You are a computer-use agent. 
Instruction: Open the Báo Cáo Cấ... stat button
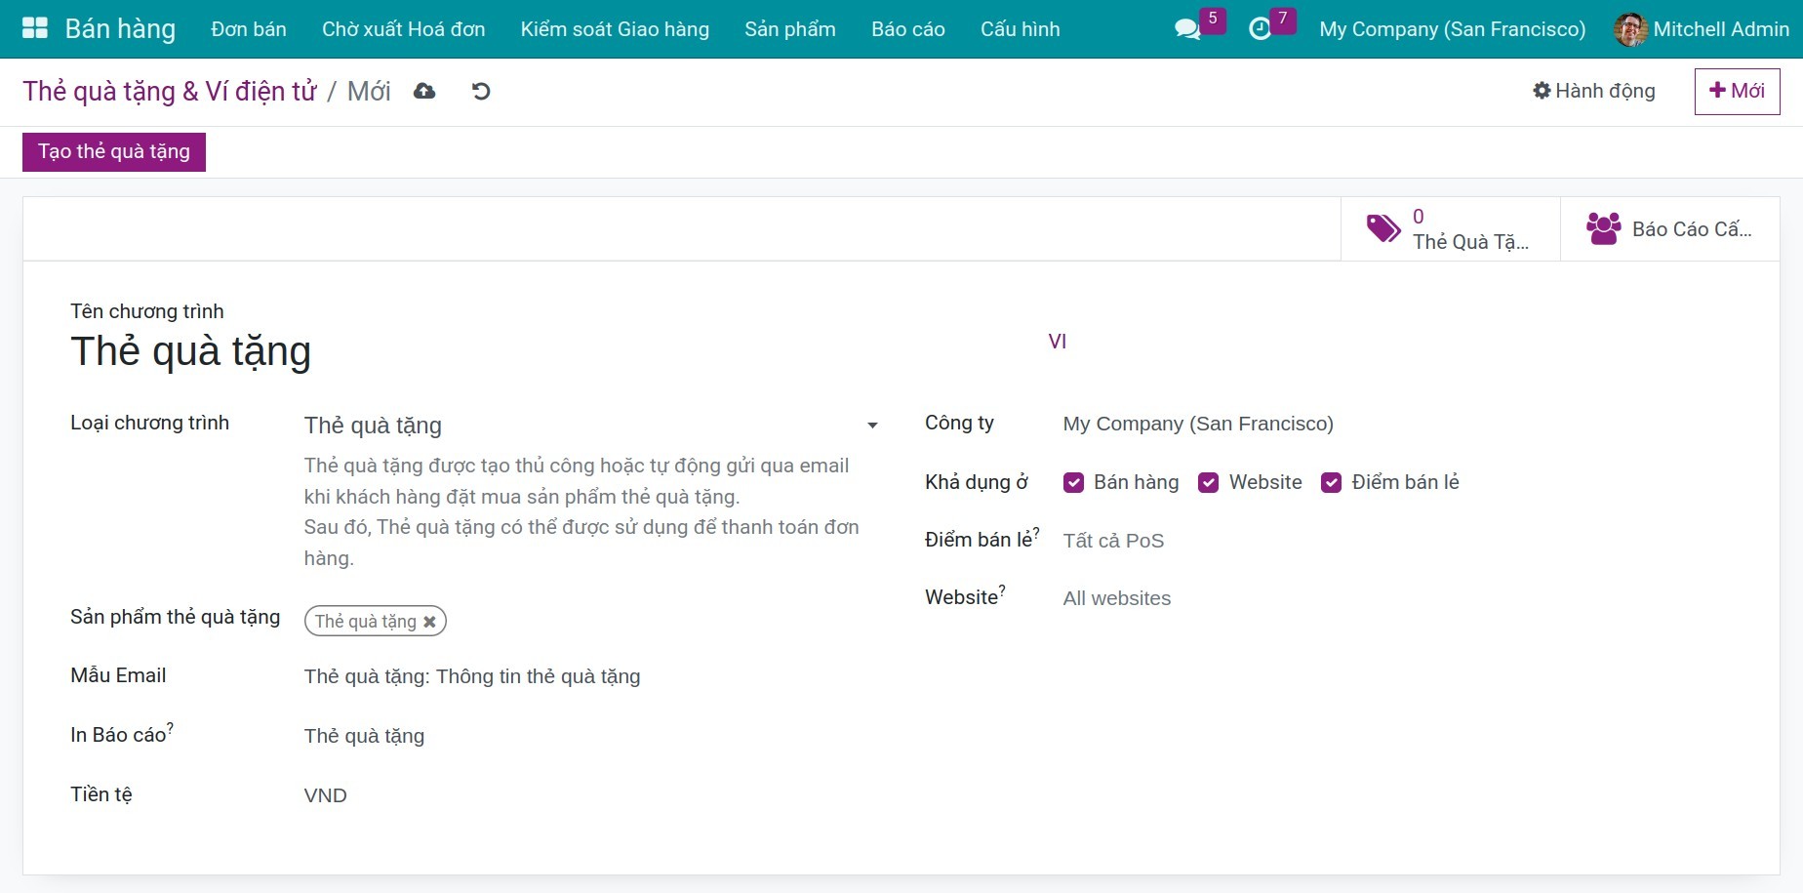pyautogui.click(x=1670, y=229)
